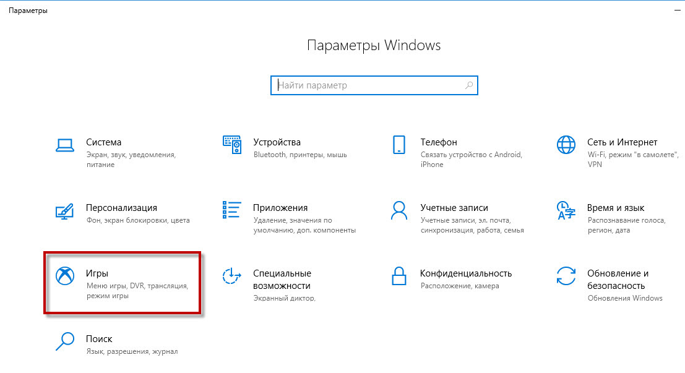This screenshot has width=685, height=373.
Task: Click the 'Расположение, камера' description
Action: tap(460, 286)
